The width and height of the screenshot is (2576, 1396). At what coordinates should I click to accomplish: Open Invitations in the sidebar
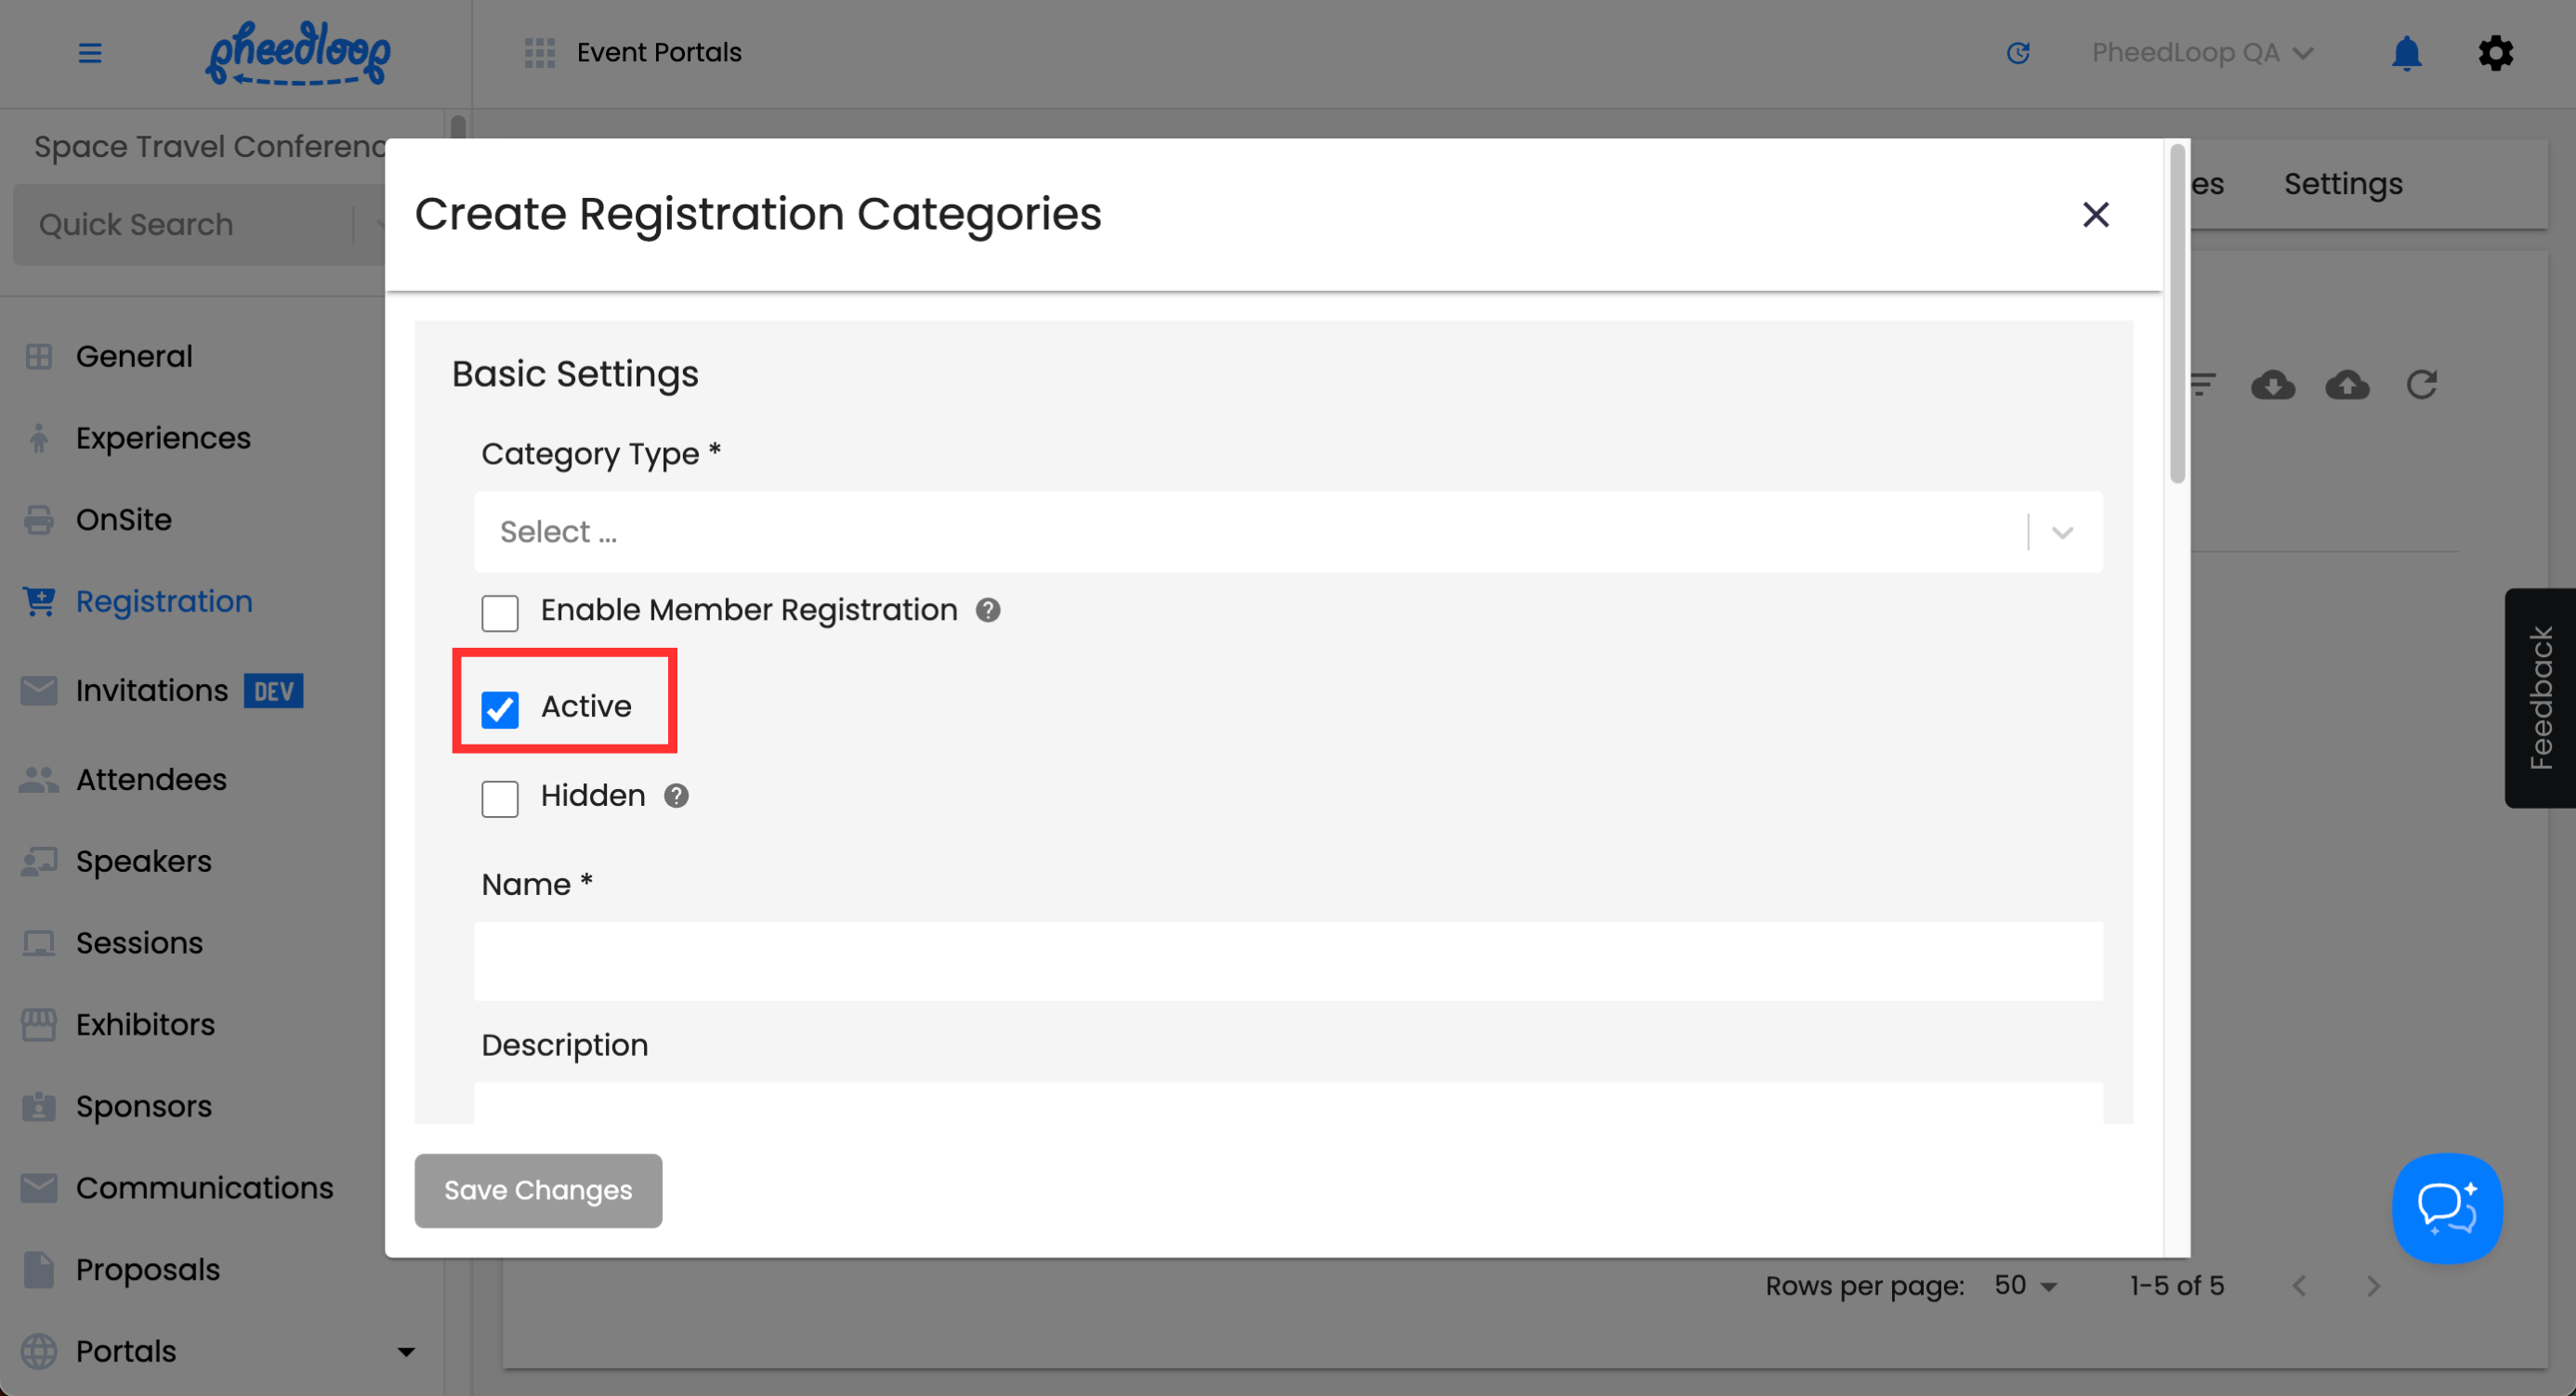(x=152, y=691)
